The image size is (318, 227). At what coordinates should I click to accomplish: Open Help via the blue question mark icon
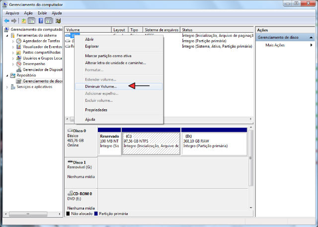[41, 21]
